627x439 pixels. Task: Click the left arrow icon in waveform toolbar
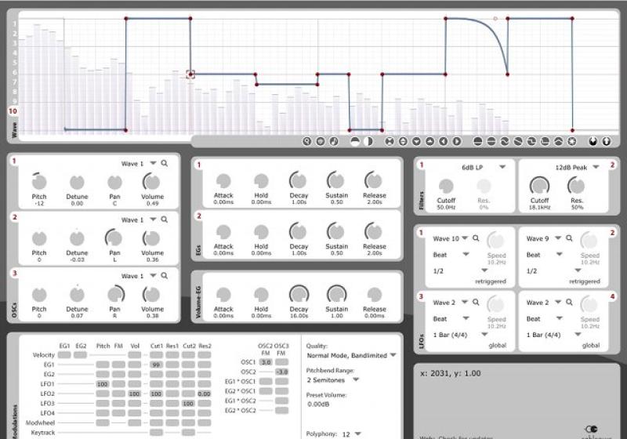pyautogui.click(x=443, y=141)
